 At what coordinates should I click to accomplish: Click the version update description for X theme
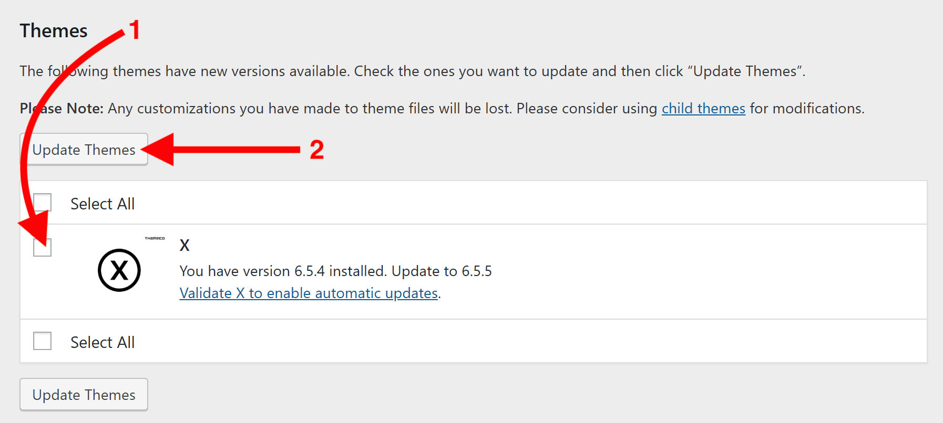[x=335, y=271]
